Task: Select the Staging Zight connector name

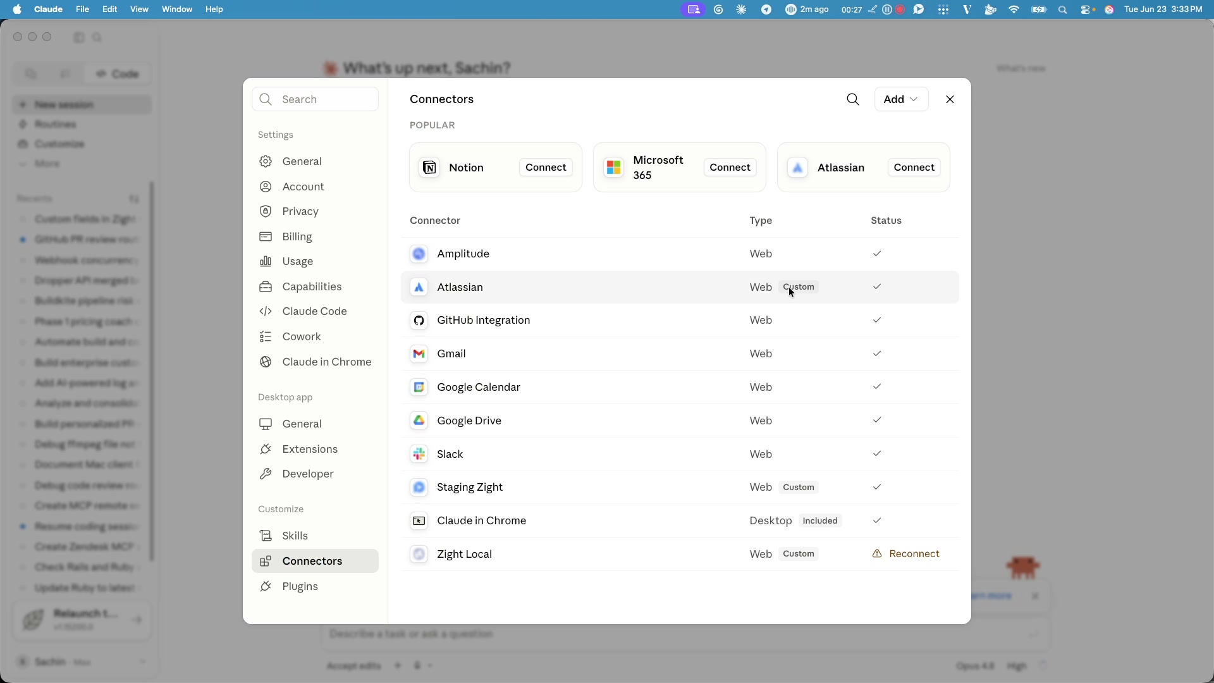Action: 470,488
